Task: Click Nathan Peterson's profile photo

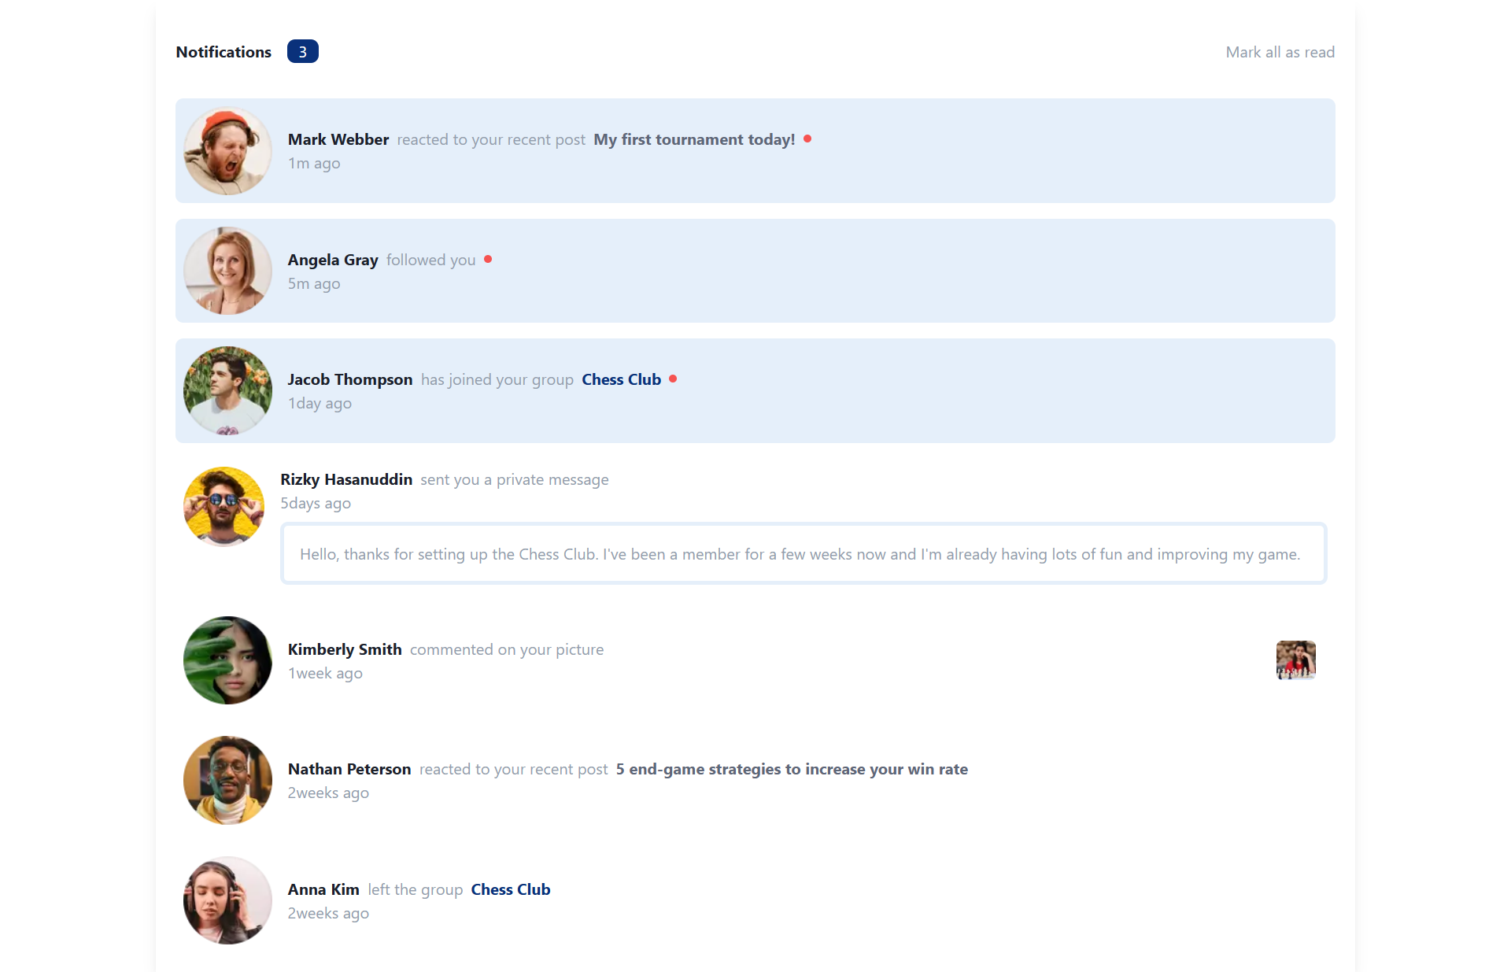Action: coord(227,780)
